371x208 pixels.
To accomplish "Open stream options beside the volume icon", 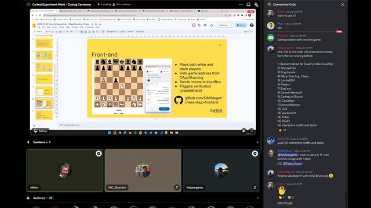I will (x=251, y=131).
